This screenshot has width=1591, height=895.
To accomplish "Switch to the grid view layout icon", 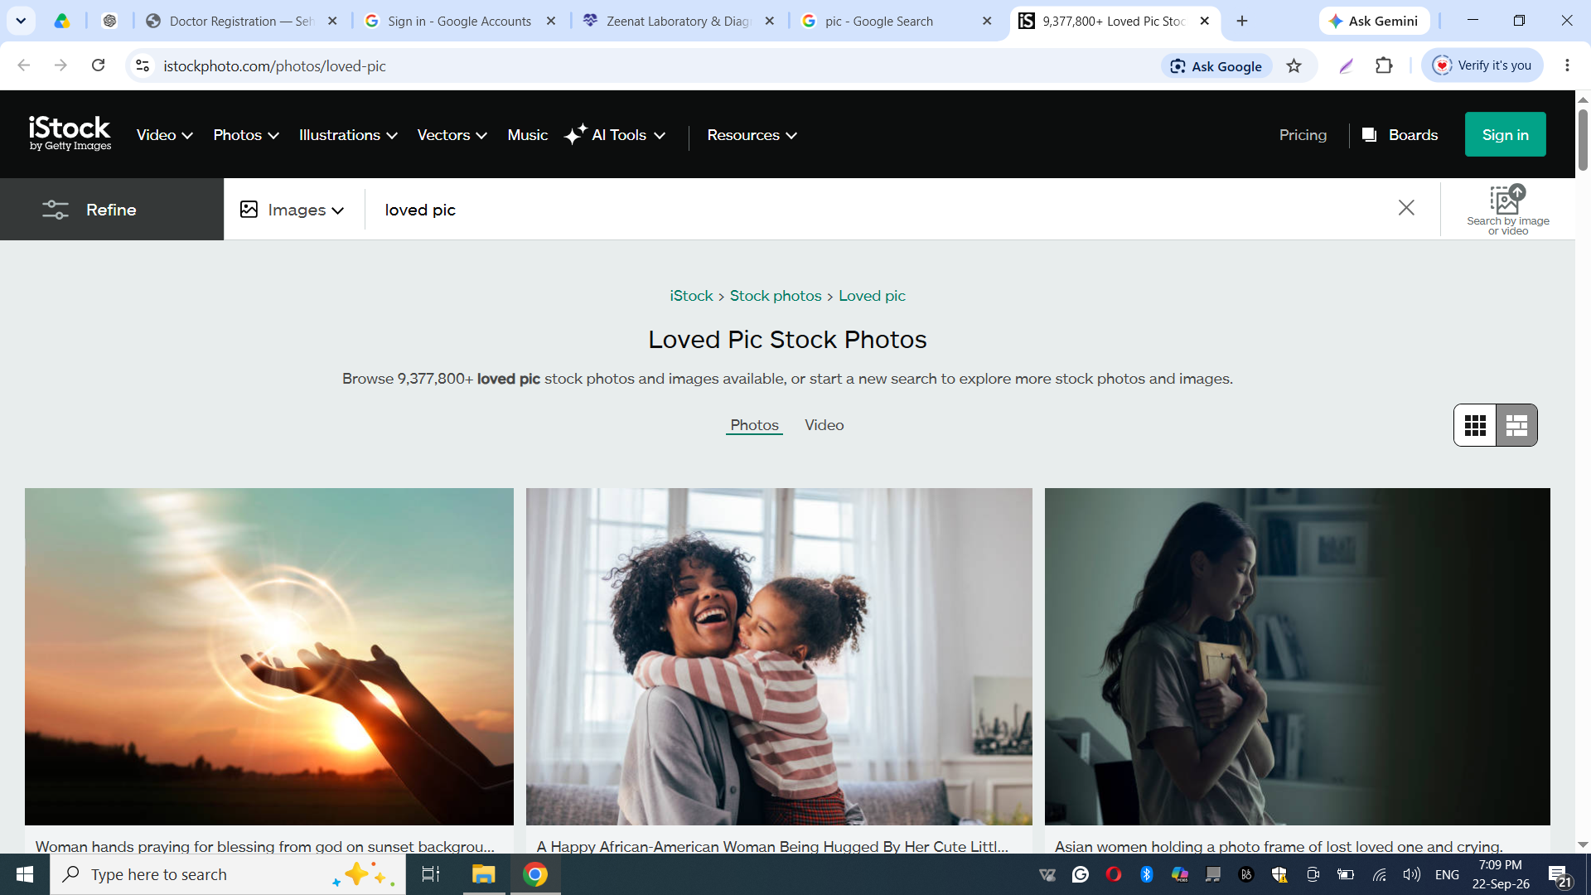I will [1475, 425].
